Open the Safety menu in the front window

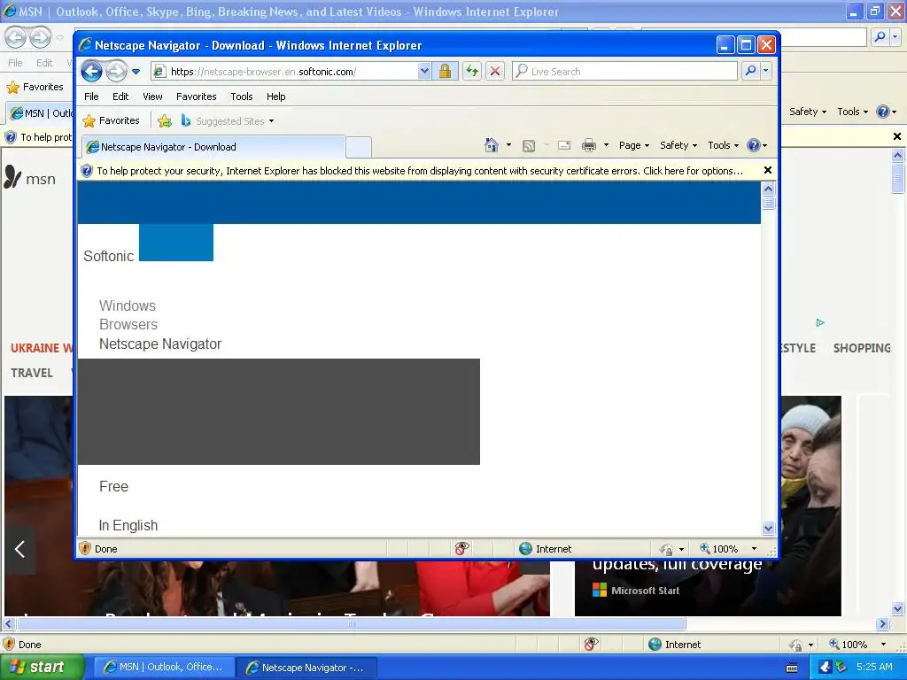click(x=678, y=145)
